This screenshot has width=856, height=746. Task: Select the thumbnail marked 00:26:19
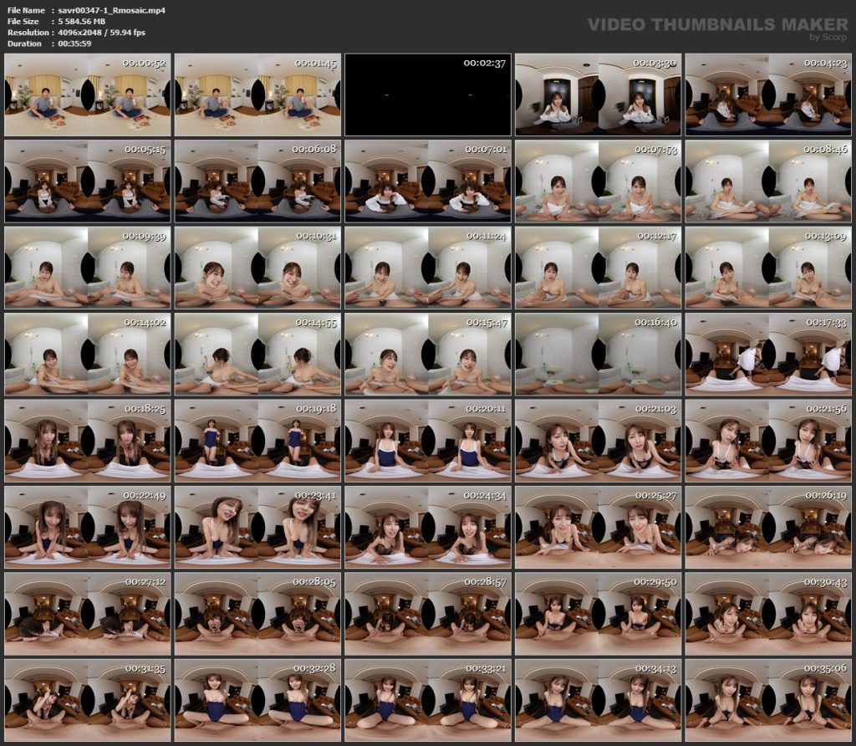(x=768, y=527)
